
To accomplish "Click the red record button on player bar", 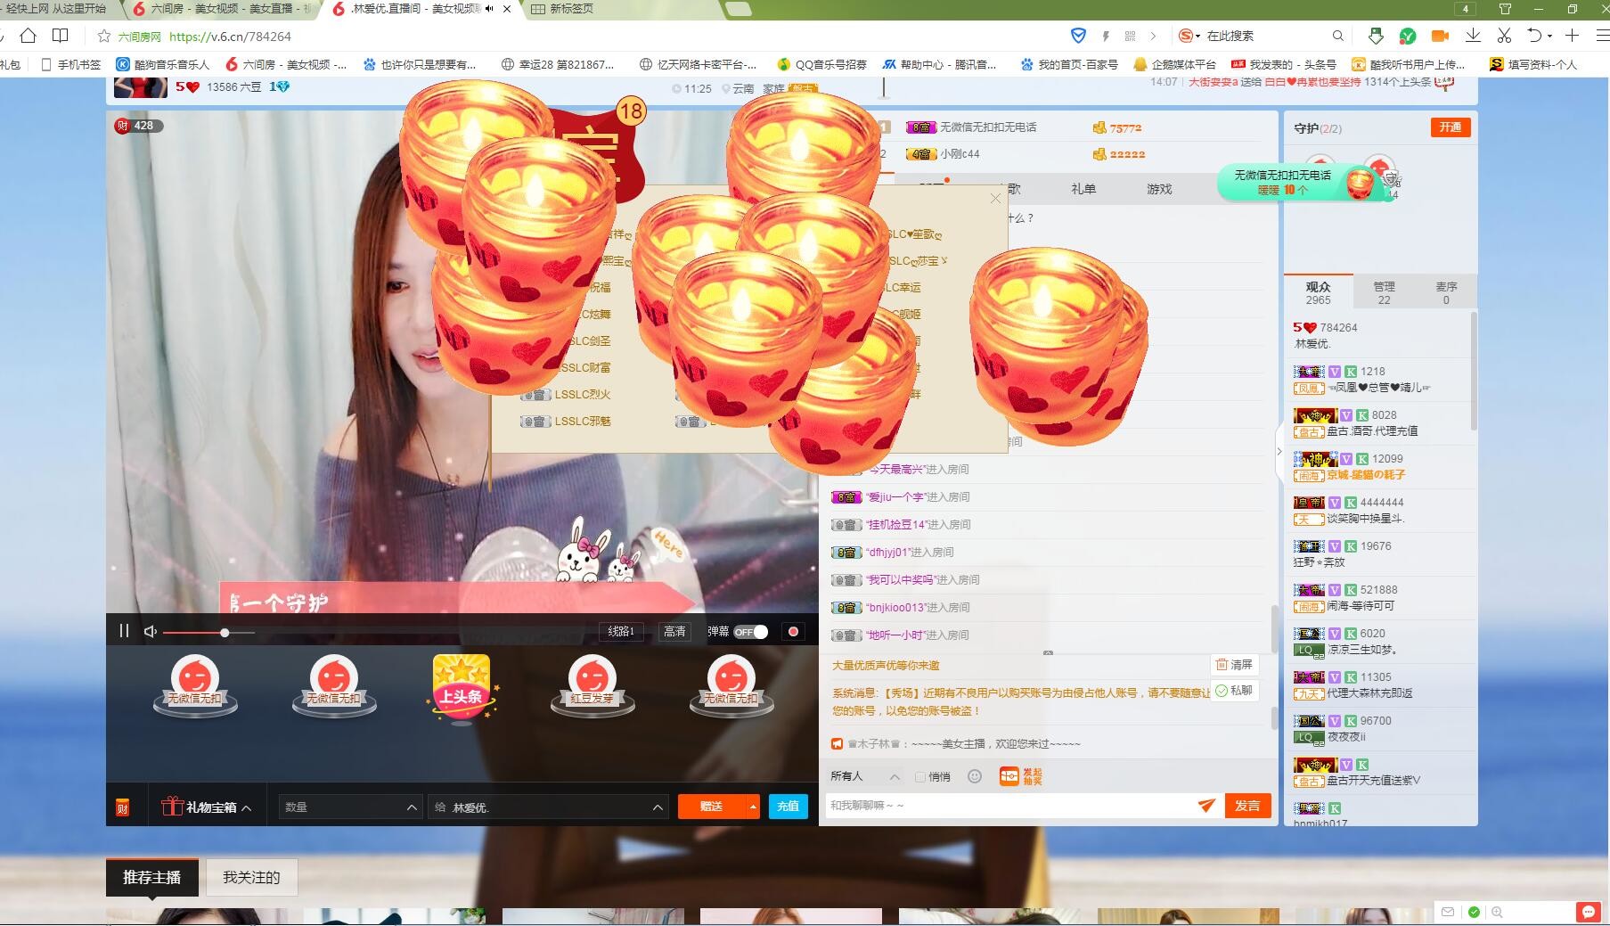I will [x=793, y=631].
